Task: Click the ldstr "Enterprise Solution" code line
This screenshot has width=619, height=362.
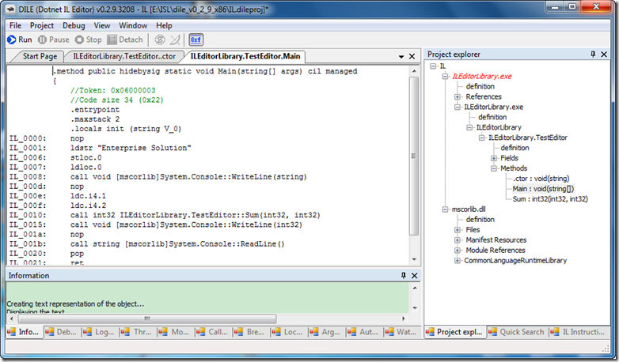Action: coord(131,149)
